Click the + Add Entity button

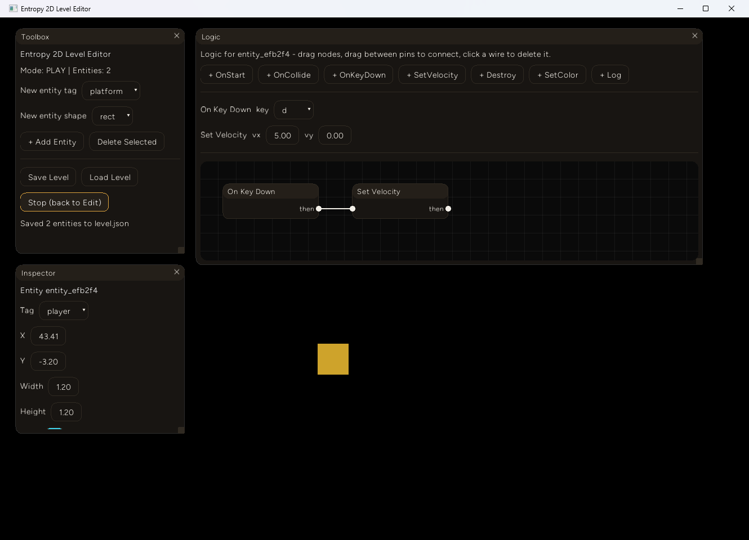point(52,142)
